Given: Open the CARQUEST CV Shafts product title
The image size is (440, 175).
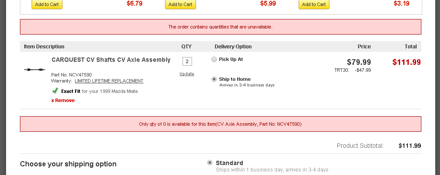Looking at the screenshot, I should pyautogui.click(x=111, y=60).
